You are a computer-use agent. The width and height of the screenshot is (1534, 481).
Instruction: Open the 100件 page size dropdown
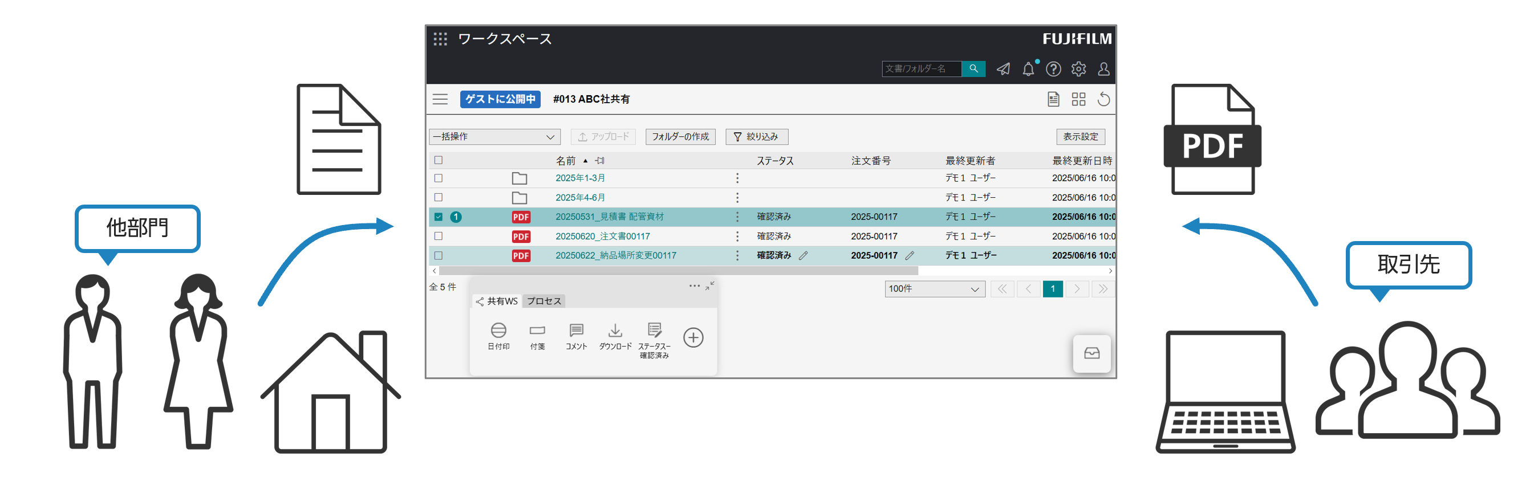click(934, 289)
